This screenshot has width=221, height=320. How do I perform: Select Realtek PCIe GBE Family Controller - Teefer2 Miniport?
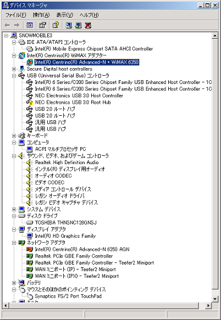click(x=95, y=263)
